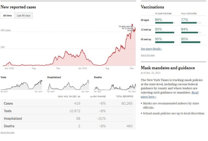
Task: Click the Deaths mini chart
Action: click(x=115, y=86)
